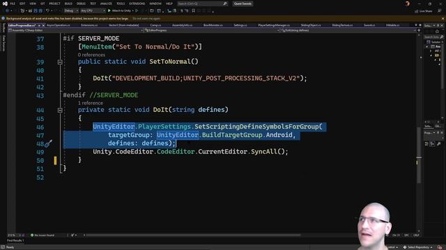This screenshot has height=250, width=446.
Task: Click the '0 references' CodeLens link
Action: click(x=91, y=55)
